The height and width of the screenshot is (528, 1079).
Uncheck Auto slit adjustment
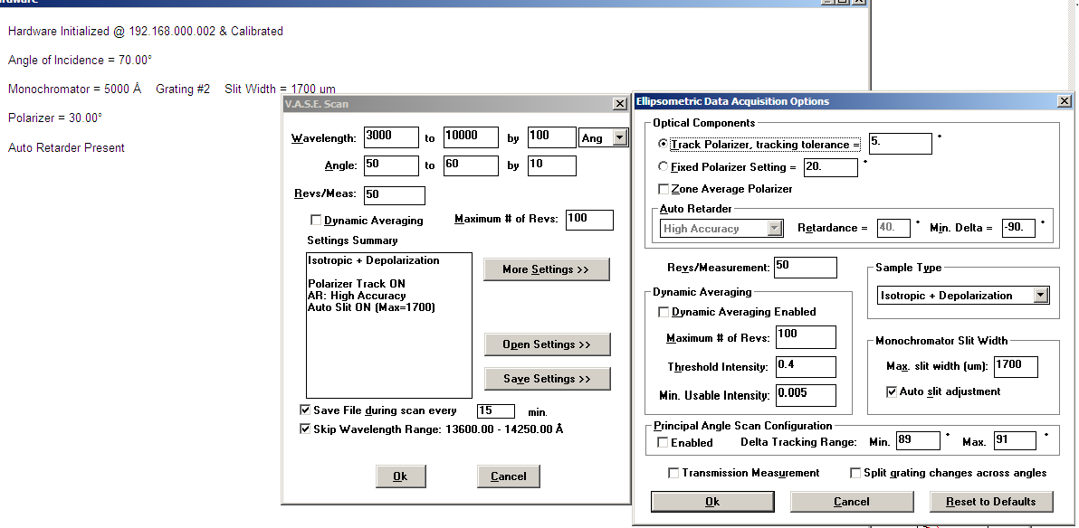[x=892, y=391]
